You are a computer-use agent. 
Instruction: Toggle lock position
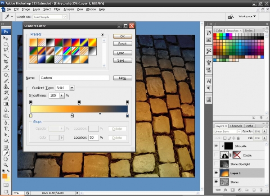234,138
